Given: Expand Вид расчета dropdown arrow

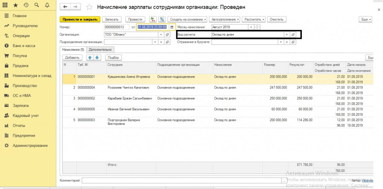Looking at the screenshot, I should click(287, 35).
